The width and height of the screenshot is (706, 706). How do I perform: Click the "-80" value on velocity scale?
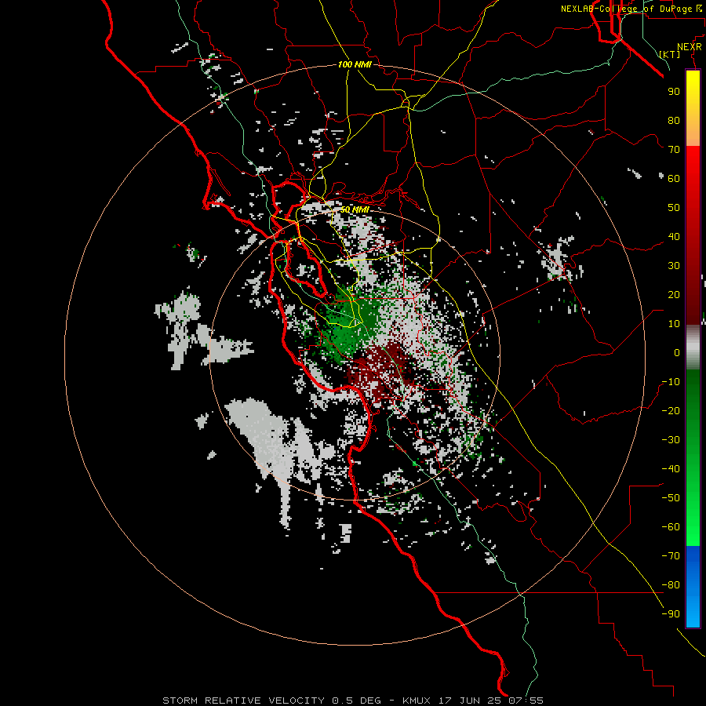[671, 585]
